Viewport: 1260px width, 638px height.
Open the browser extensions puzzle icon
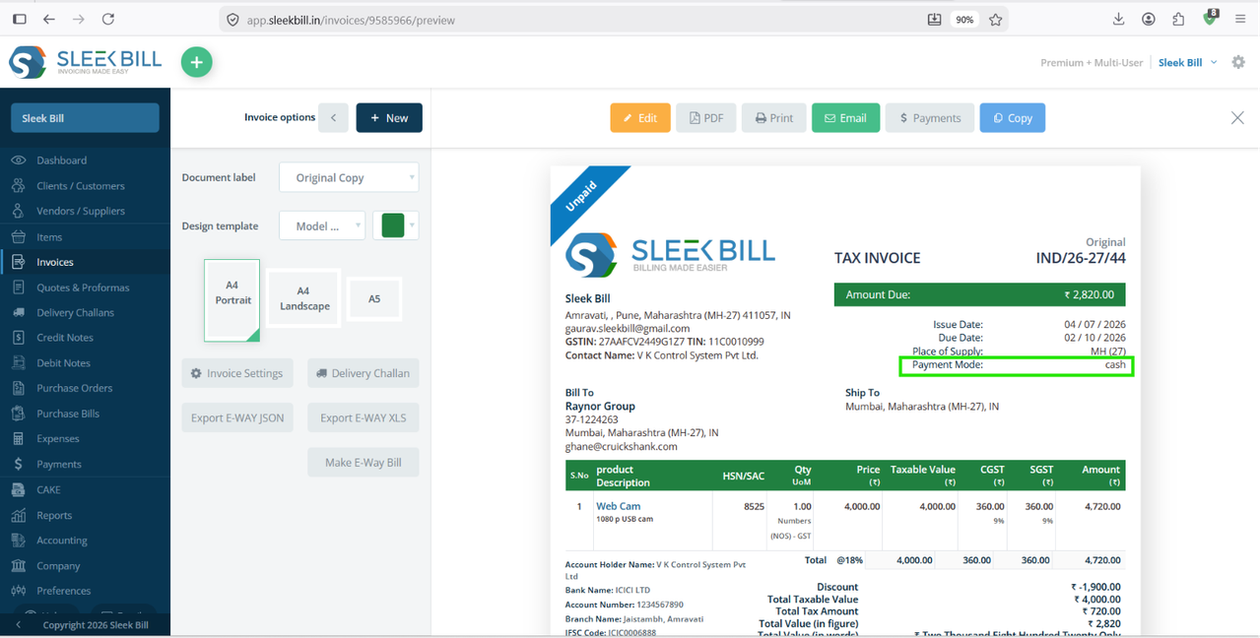coord(1178,19)
